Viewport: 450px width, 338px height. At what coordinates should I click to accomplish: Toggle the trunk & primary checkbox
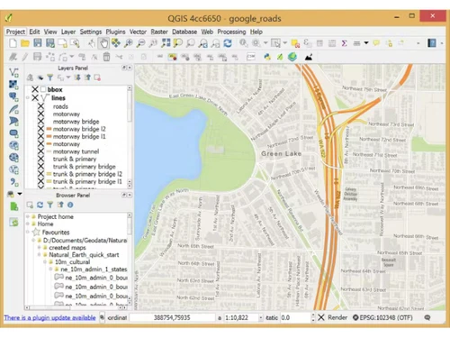(40, 159)
